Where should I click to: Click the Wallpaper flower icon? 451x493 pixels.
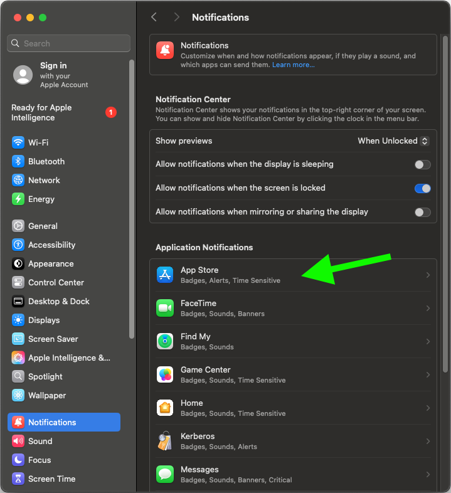pyautogui.click(x=18, y=395)
